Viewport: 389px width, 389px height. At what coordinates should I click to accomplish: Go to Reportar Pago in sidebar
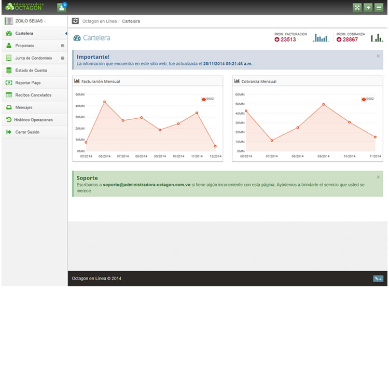tap(28, 83)
